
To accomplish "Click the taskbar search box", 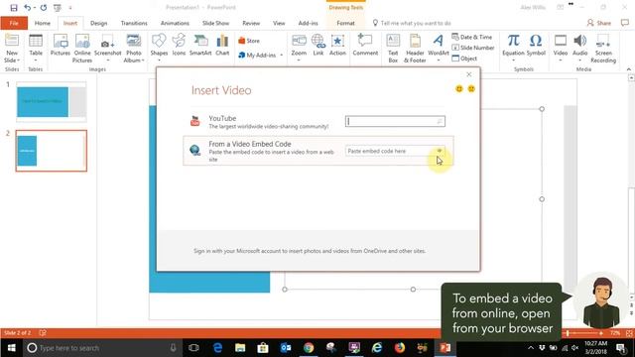I will [102, 348].
